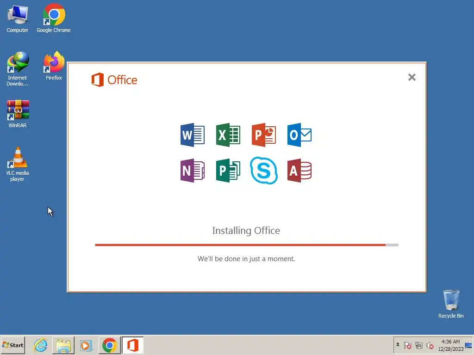The height and width of the screenshot is (355, 474).
Task: Close the Office installer window
Action: pyautogui.click(x=412, y=77)
